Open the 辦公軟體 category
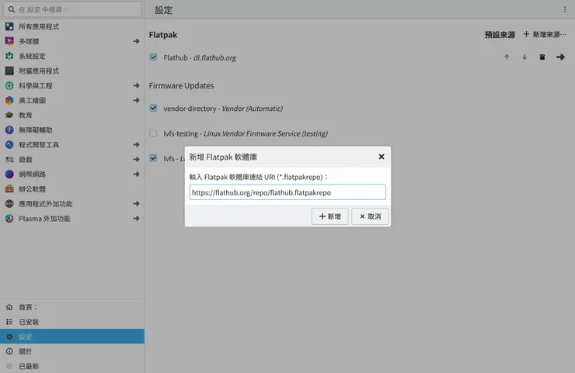The width and height of the screenshot is (575, 373). click(x=72, y=189)
